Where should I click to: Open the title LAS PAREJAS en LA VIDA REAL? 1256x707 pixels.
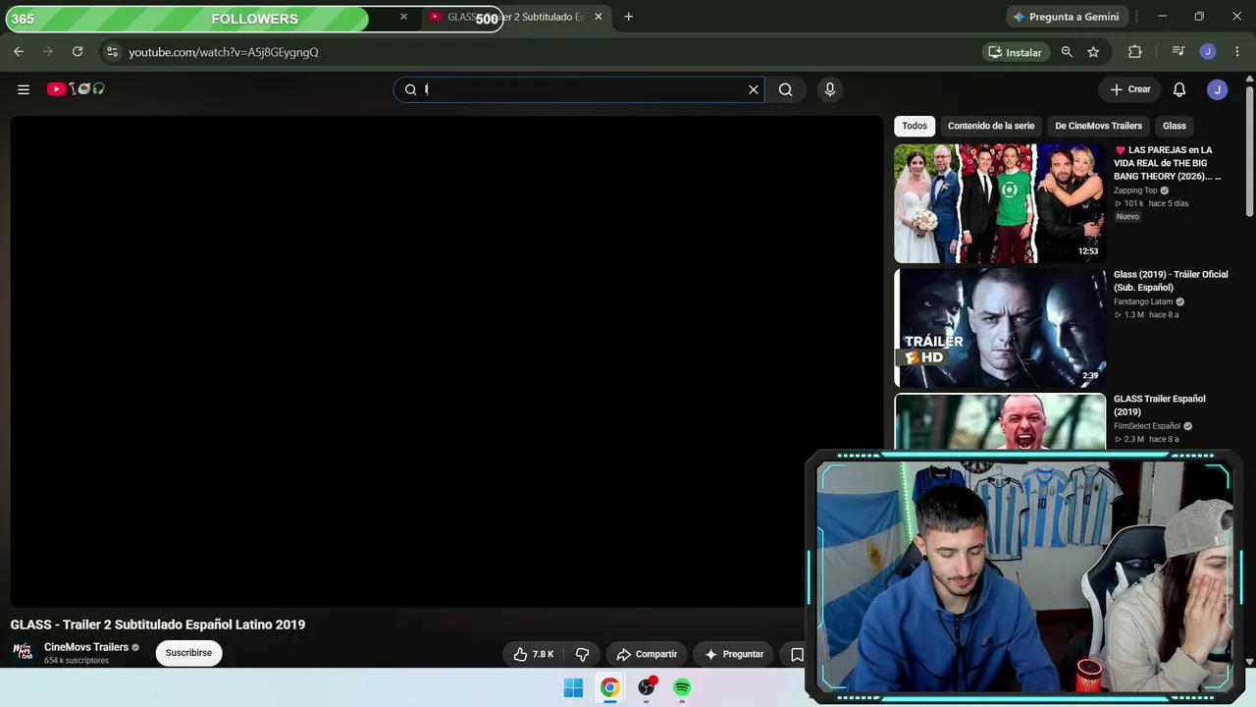[1168, 163]
